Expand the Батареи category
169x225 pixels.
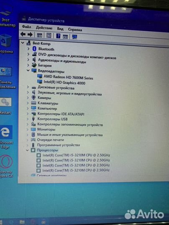pos(28,65)
